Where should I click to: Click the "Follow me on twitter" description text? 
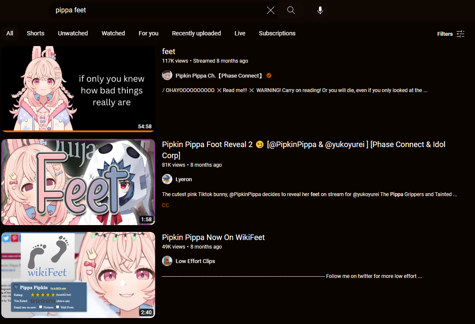point(292,276)
